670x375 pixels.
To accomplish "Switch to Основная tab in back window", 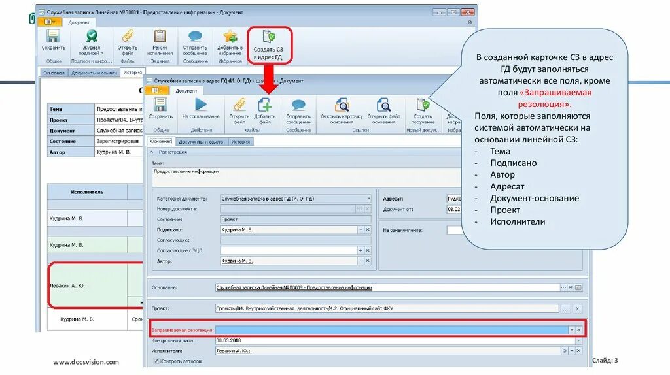I will (54, 73).
